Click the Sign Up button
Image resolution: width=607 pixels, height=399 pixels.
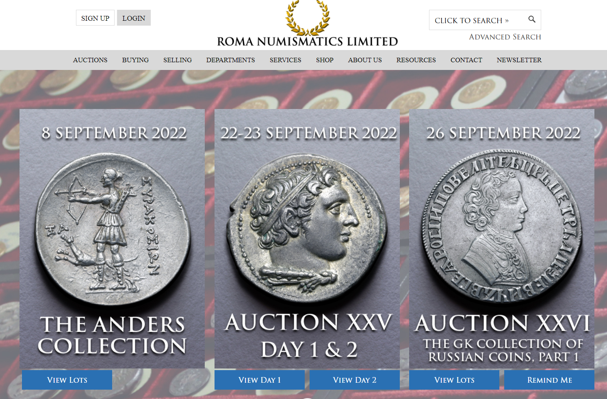pyautogui.click(x=95, y=18)
